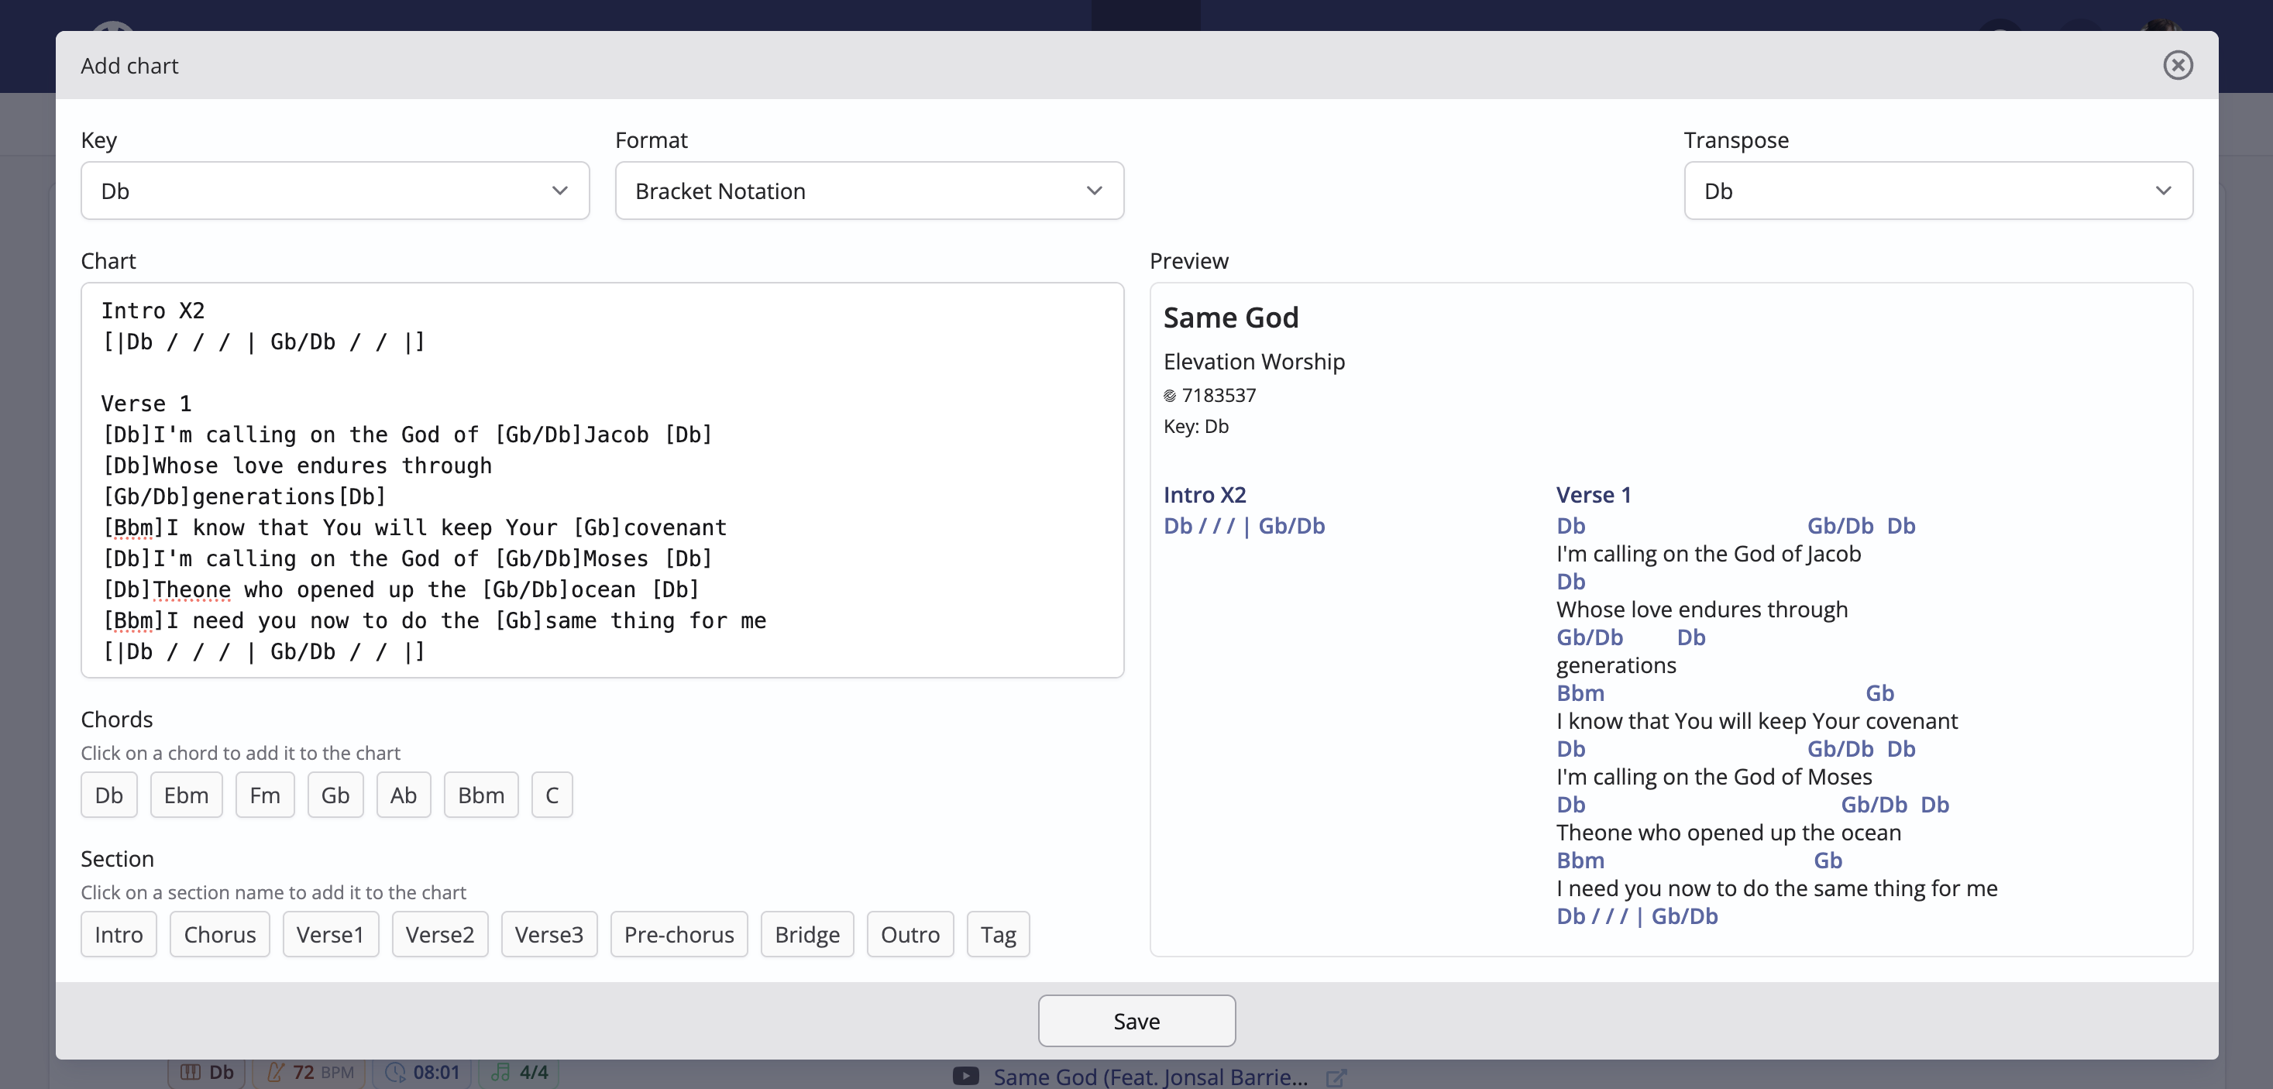This screenshot has height=1089, width=2273.
Task: Open the Same God YouTube link
Action: pos(1150,1077)
